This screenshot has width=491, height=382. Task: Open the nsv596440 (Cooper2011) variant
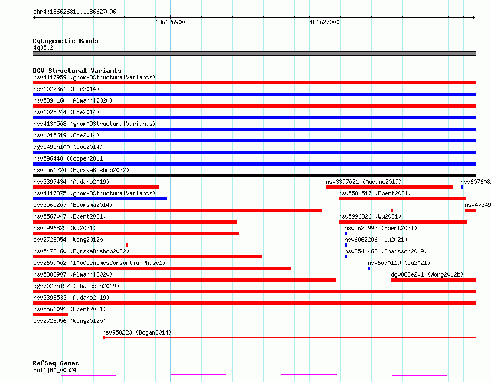[70, 158]
